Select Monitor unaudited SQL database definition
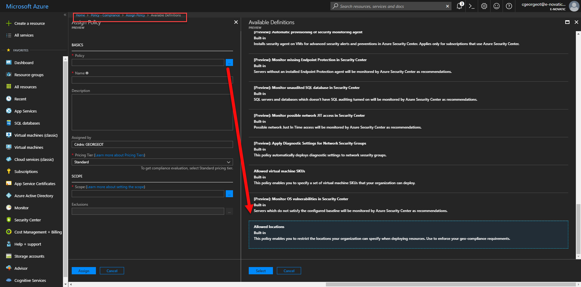The width and height of the screenshot is (581, 287). (408, 96)
